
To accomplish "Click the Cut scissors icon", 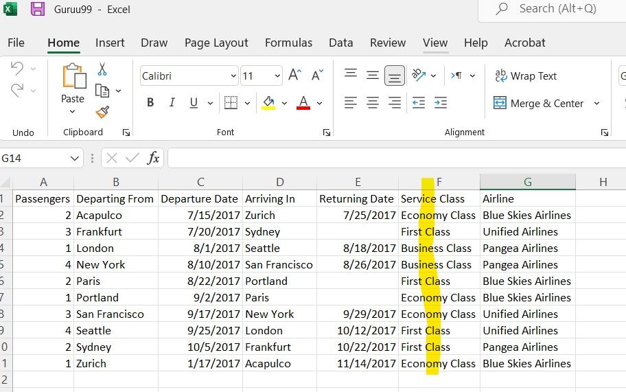I will click(102, 69).
